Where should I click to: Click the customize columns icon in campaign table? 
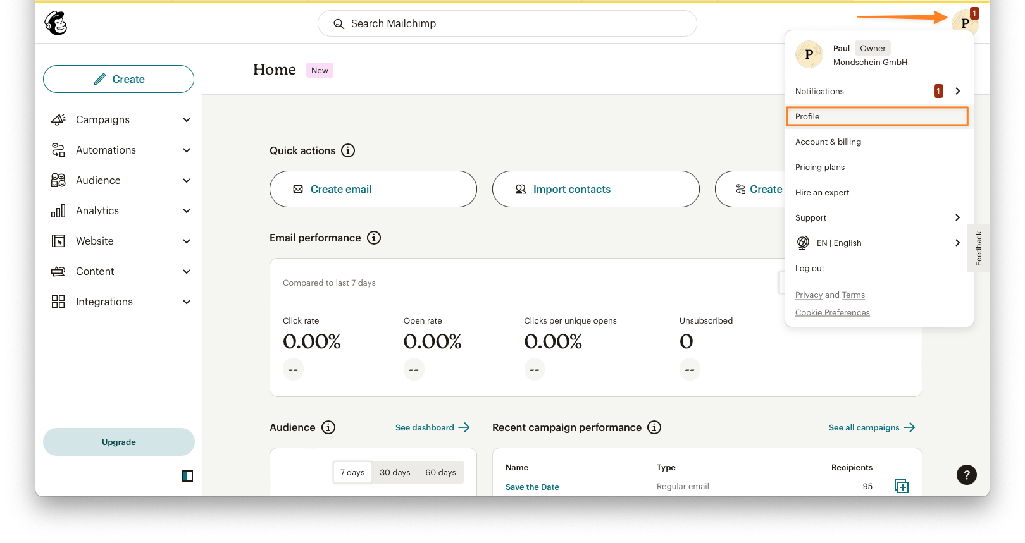click(x=902, y=486)
